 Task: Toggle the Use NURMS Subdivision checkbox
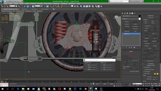point(143,70)
